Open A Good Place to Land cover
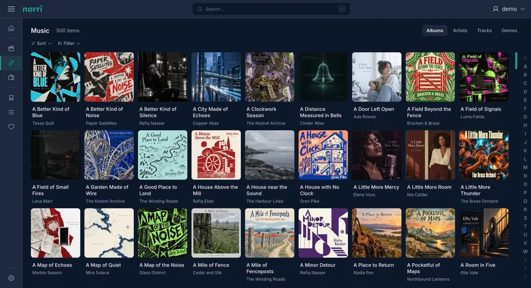Image resolution: width=531 pixels, height=288 pixels. coord(163,155)
